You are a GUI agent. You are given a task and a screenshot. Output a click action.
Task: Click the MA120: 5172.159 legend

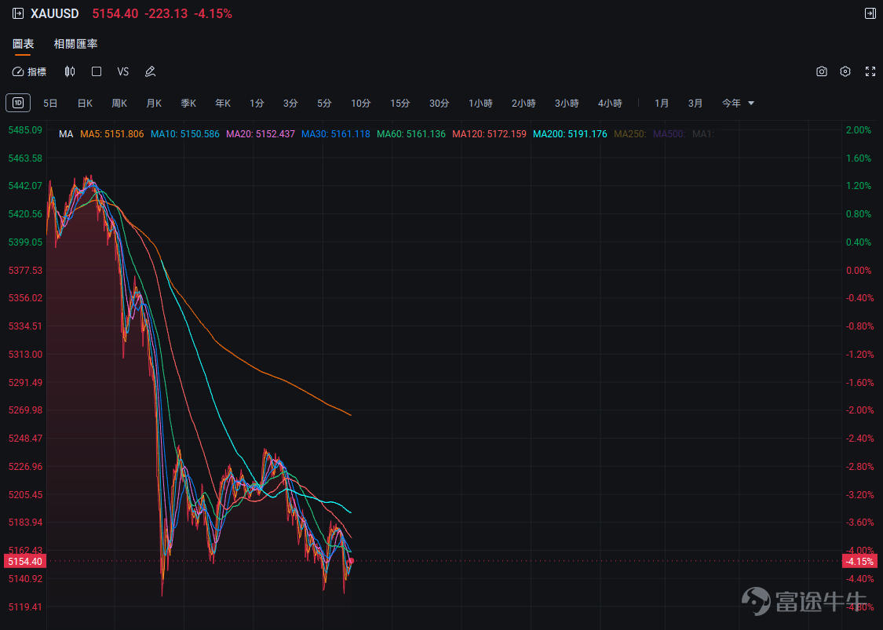(489, 134)
